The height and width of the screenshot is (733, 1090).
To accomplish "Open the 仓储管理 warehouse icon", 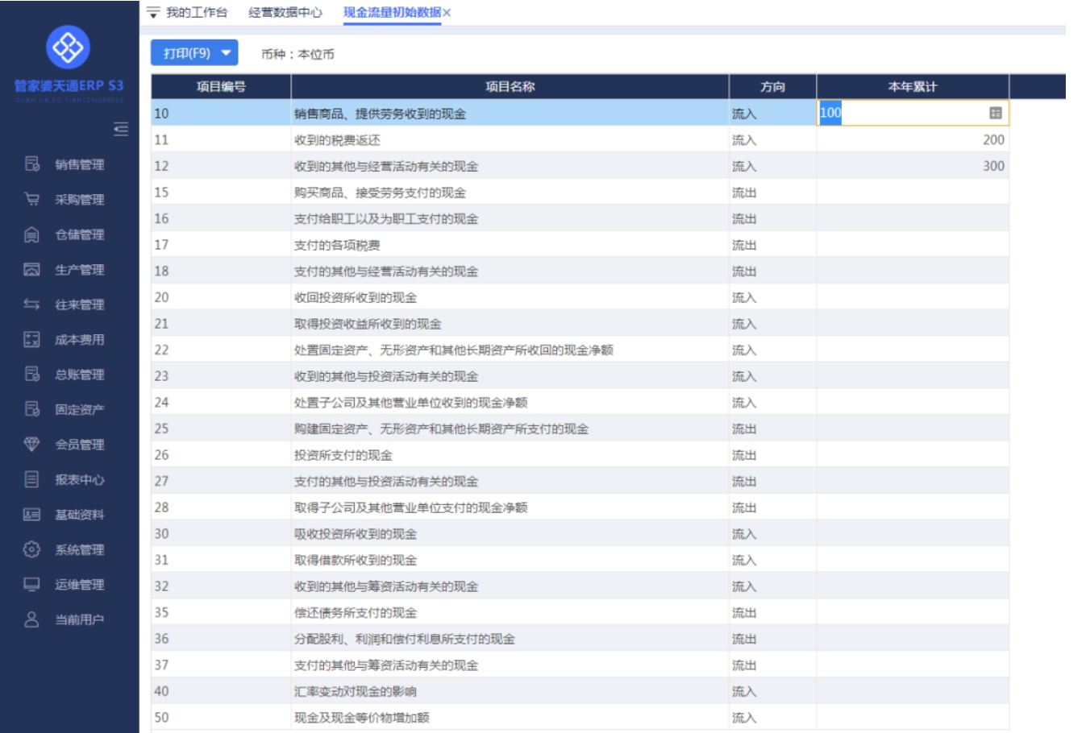I will (x=31, y=234).
